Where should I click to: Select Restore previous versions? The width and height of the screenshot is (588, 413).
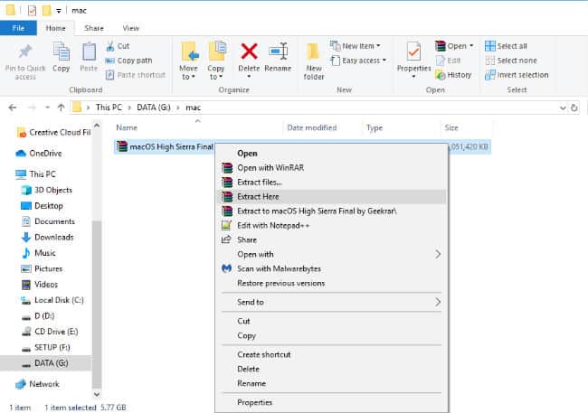point(331,284)
